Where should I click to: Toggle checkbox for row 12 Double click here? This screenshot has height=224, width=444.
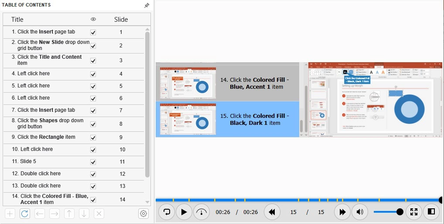point(93,174)
